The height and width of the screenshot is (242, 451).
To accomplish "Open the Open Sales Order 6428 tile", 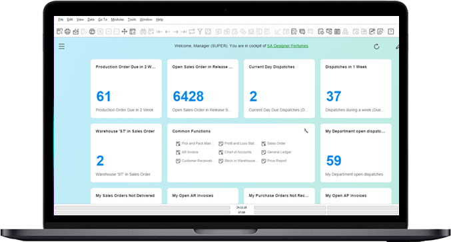I will pyautogui.click(x=203, y=89).
